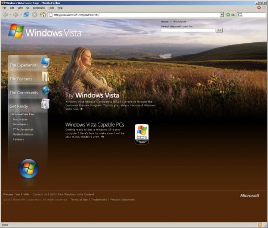This screenshot has height=228, width=268.
Task: Open the address bar history dropdown
Action: 222,15
